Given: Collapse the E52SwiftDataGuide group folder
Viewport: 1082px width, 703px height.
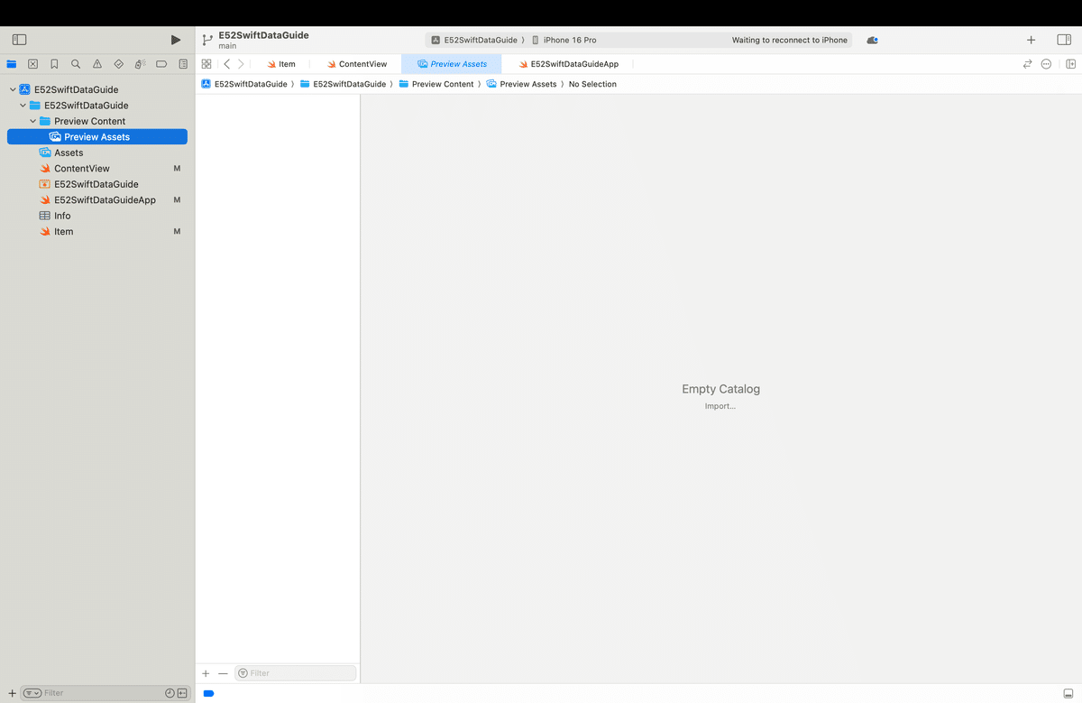Looking at the screenshot, I should coord(23,105).
